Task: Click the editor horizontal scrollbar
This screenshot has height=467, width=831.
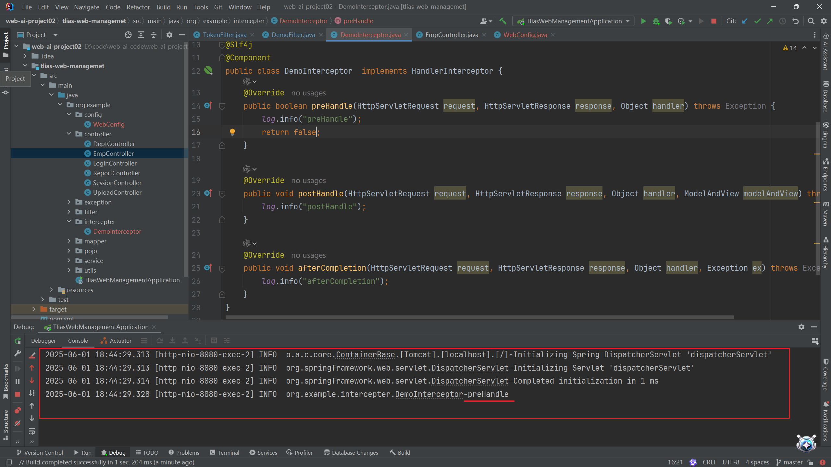Action: 480,317
